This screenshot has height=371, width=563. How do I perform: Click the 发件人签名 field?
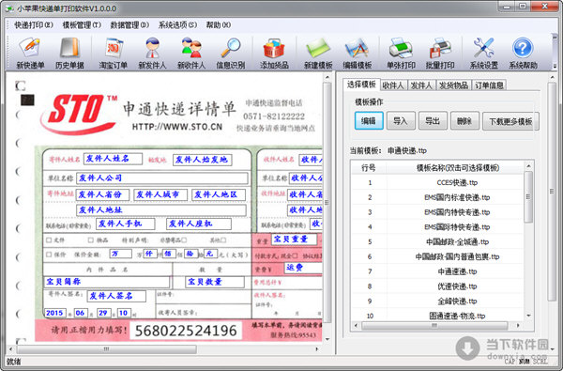pos(116,296)
